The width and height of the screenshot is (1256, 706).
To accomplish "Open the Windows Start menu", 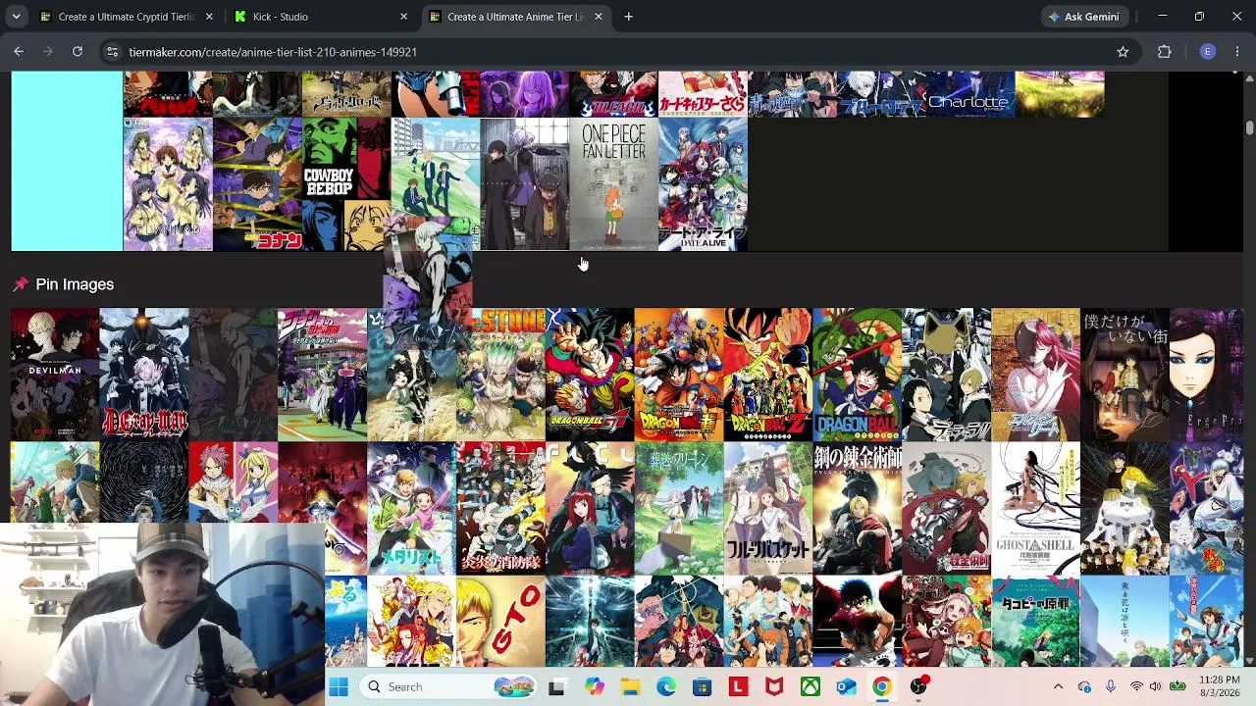I will coord(339,687).
